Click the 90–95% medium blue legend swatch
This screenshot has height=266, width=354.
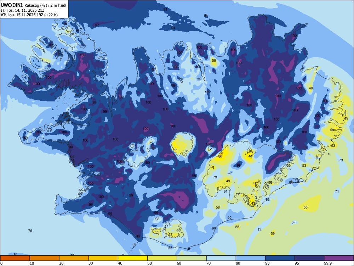(x=280, y=258)
